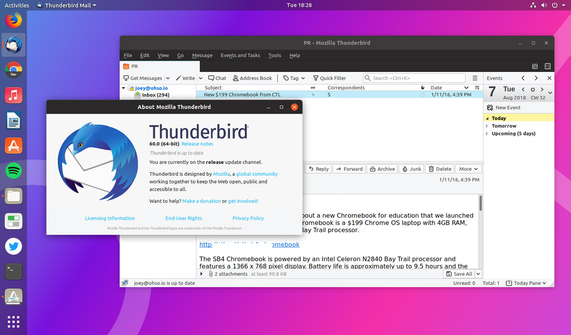The image size is (571, 335).
Task: Open the Tasks tab icon
Action: (x=548, y=66)
